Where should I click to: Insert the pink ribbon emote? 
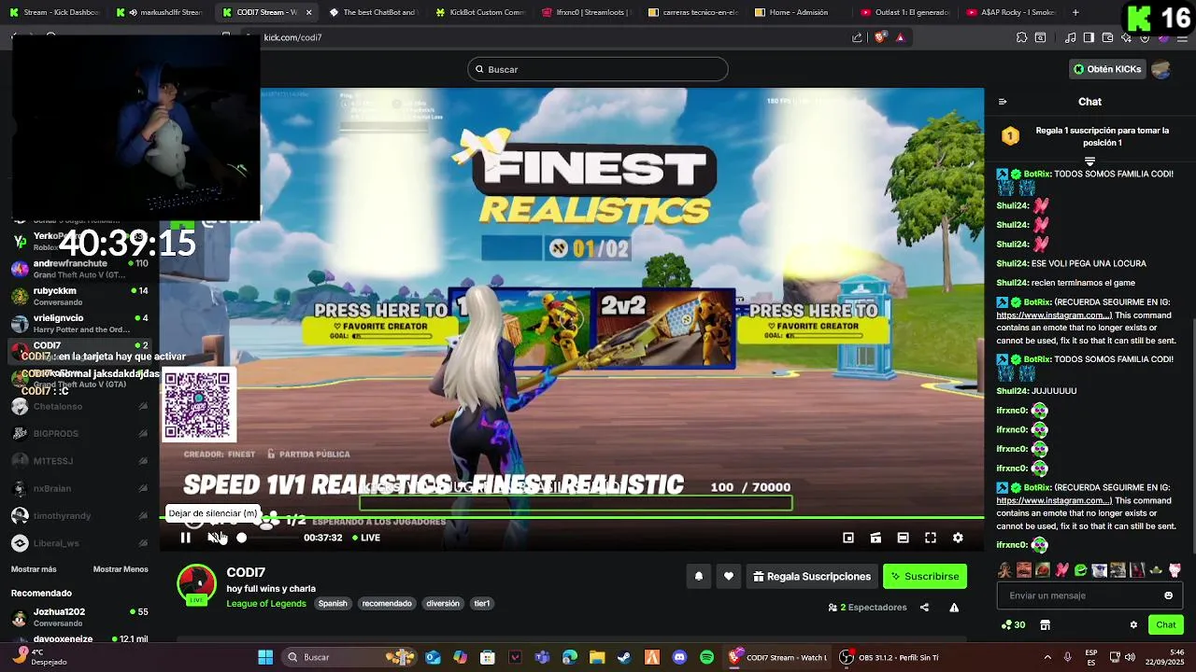[x=1061, y=570]
